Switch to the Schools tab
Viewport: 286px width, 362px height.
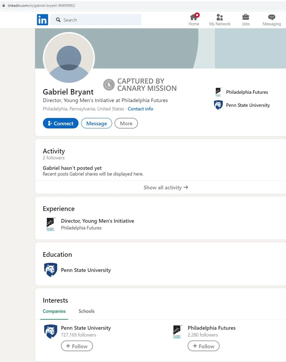(87, 311)
